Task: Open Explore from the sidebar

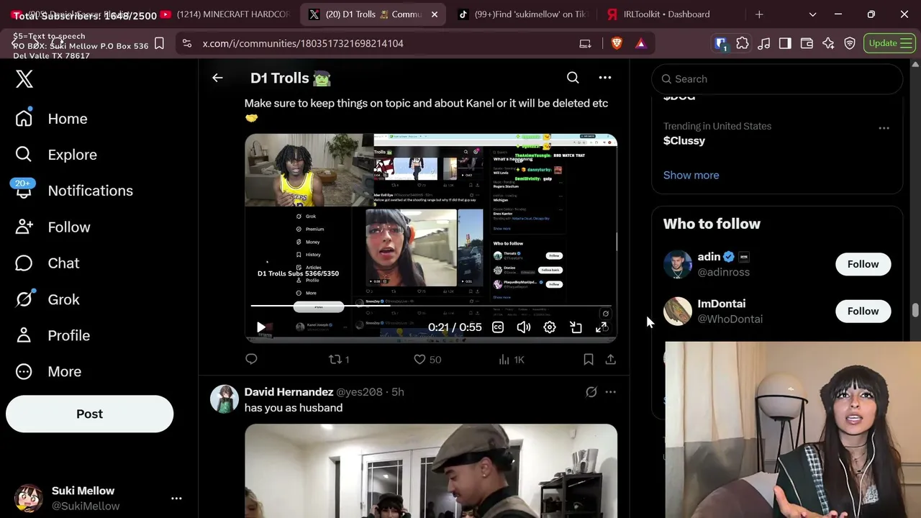Action: (x=55, y=155)
